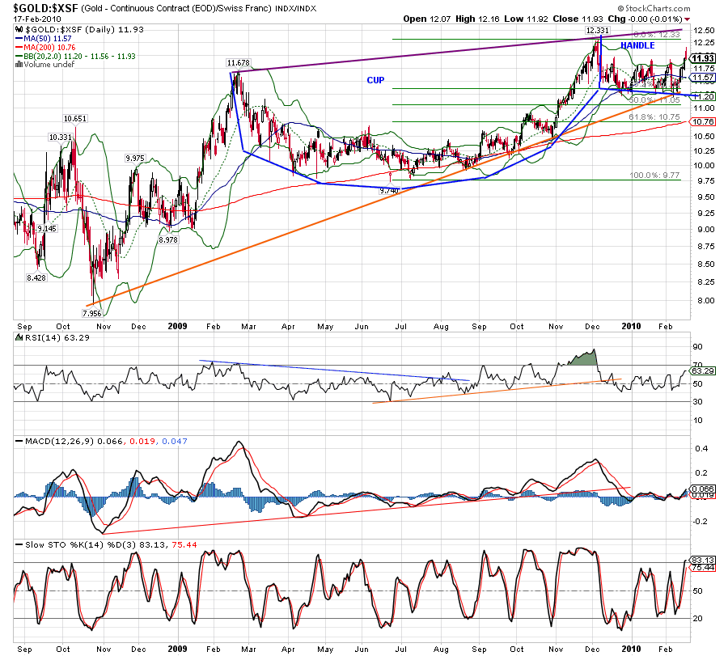Click the 63.29 RSI value flag on axis

pyautogui.click(x=703, y=371)
